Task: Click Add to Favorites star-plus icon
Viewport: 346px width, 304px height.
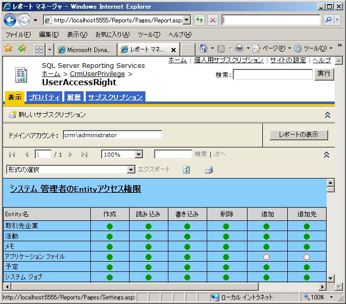Action: click(22, 48)
